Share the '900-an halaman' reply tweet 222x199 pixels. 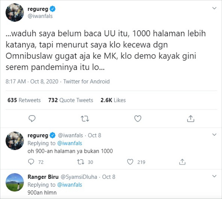click(182, 162)
